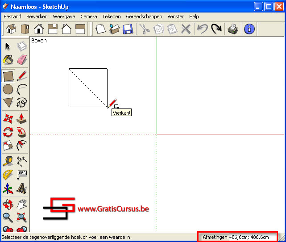Activate the Orbit tool
Screen dimensions: 286x242
pos(8,204)
